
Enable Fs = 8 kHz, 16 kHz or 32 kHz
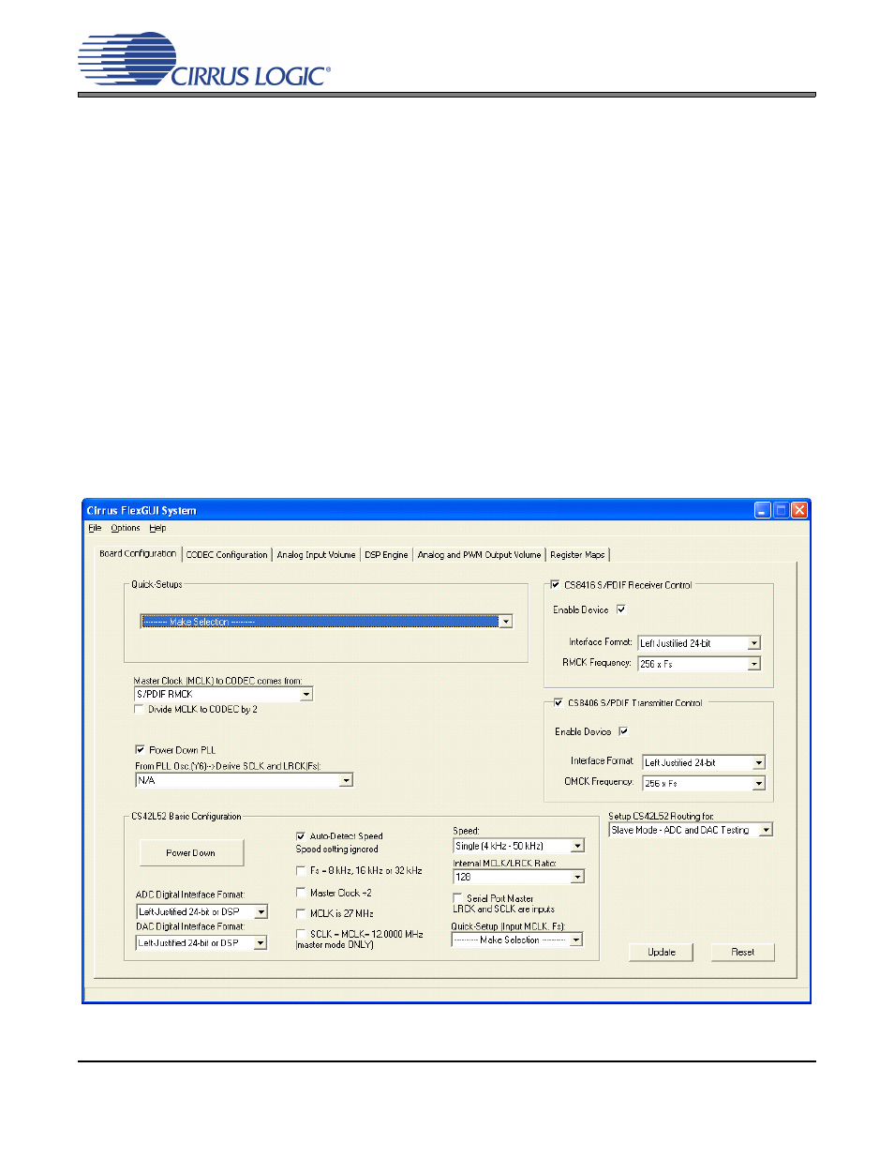[301, 870]
